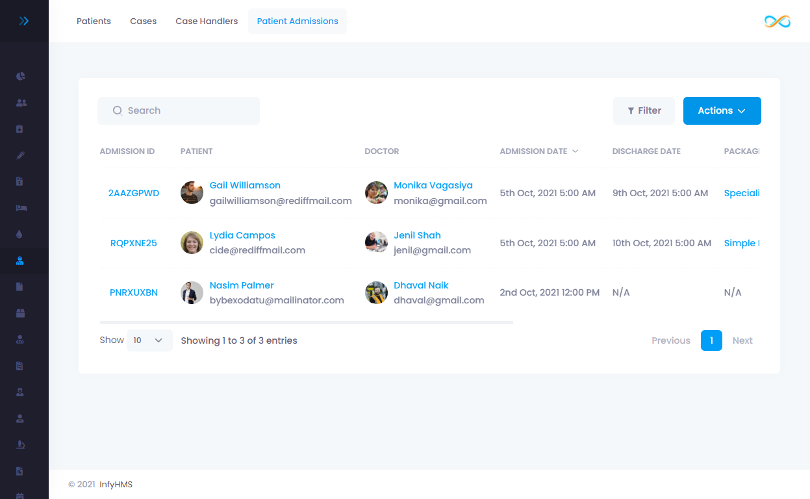Open the Actions dropdown menu

[722, 110]
